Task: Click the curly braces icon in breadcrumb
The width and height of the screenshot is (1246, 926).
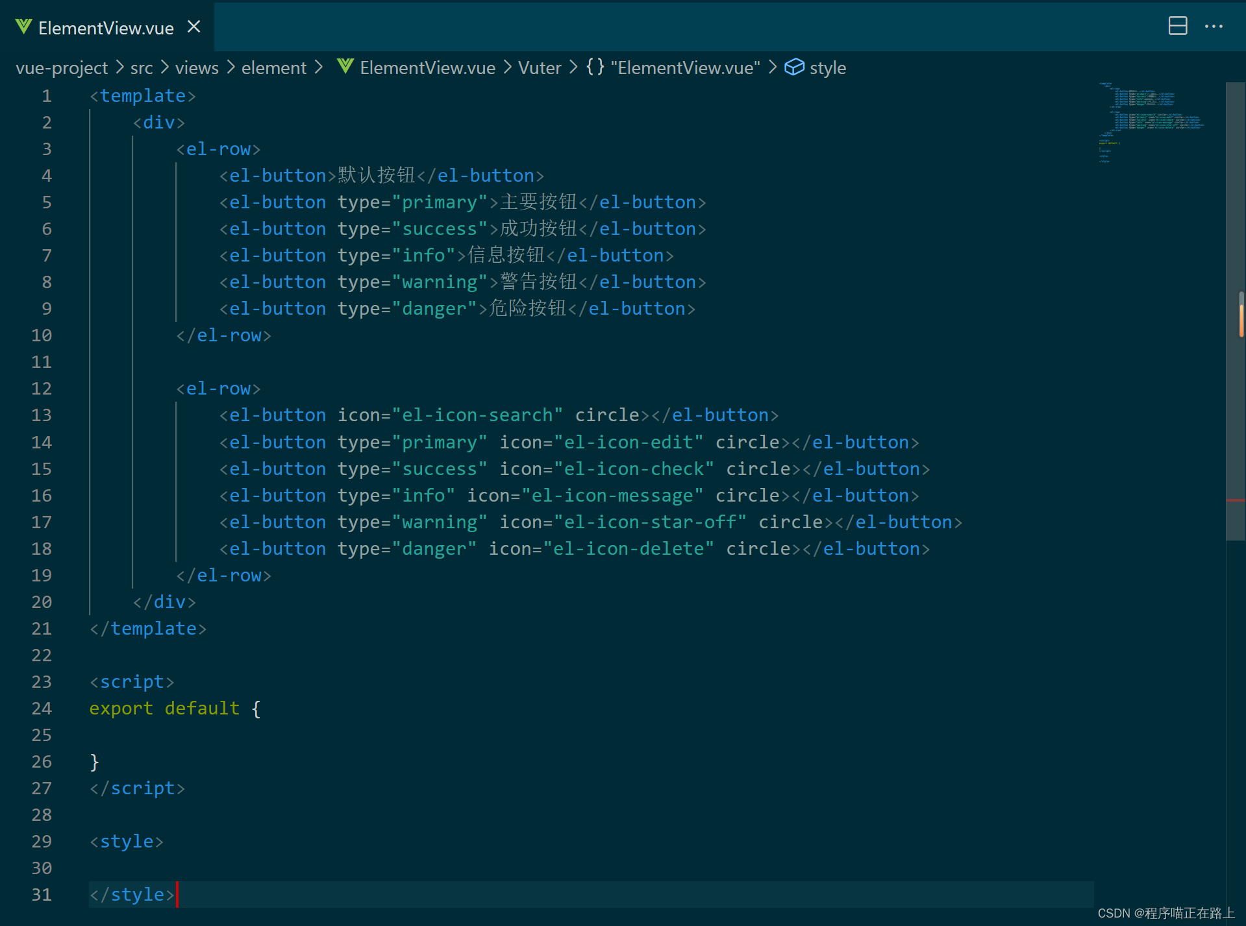Action: click(x=595, y=67)
